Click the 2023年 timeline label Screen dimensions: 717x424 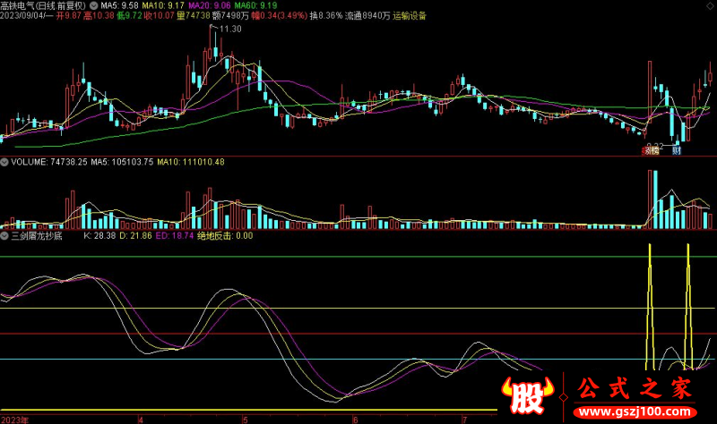coord(13,419)
